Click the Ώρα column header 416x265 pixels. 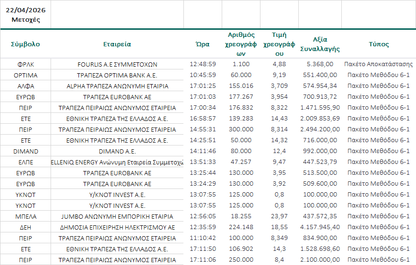[x=203, y=44]
